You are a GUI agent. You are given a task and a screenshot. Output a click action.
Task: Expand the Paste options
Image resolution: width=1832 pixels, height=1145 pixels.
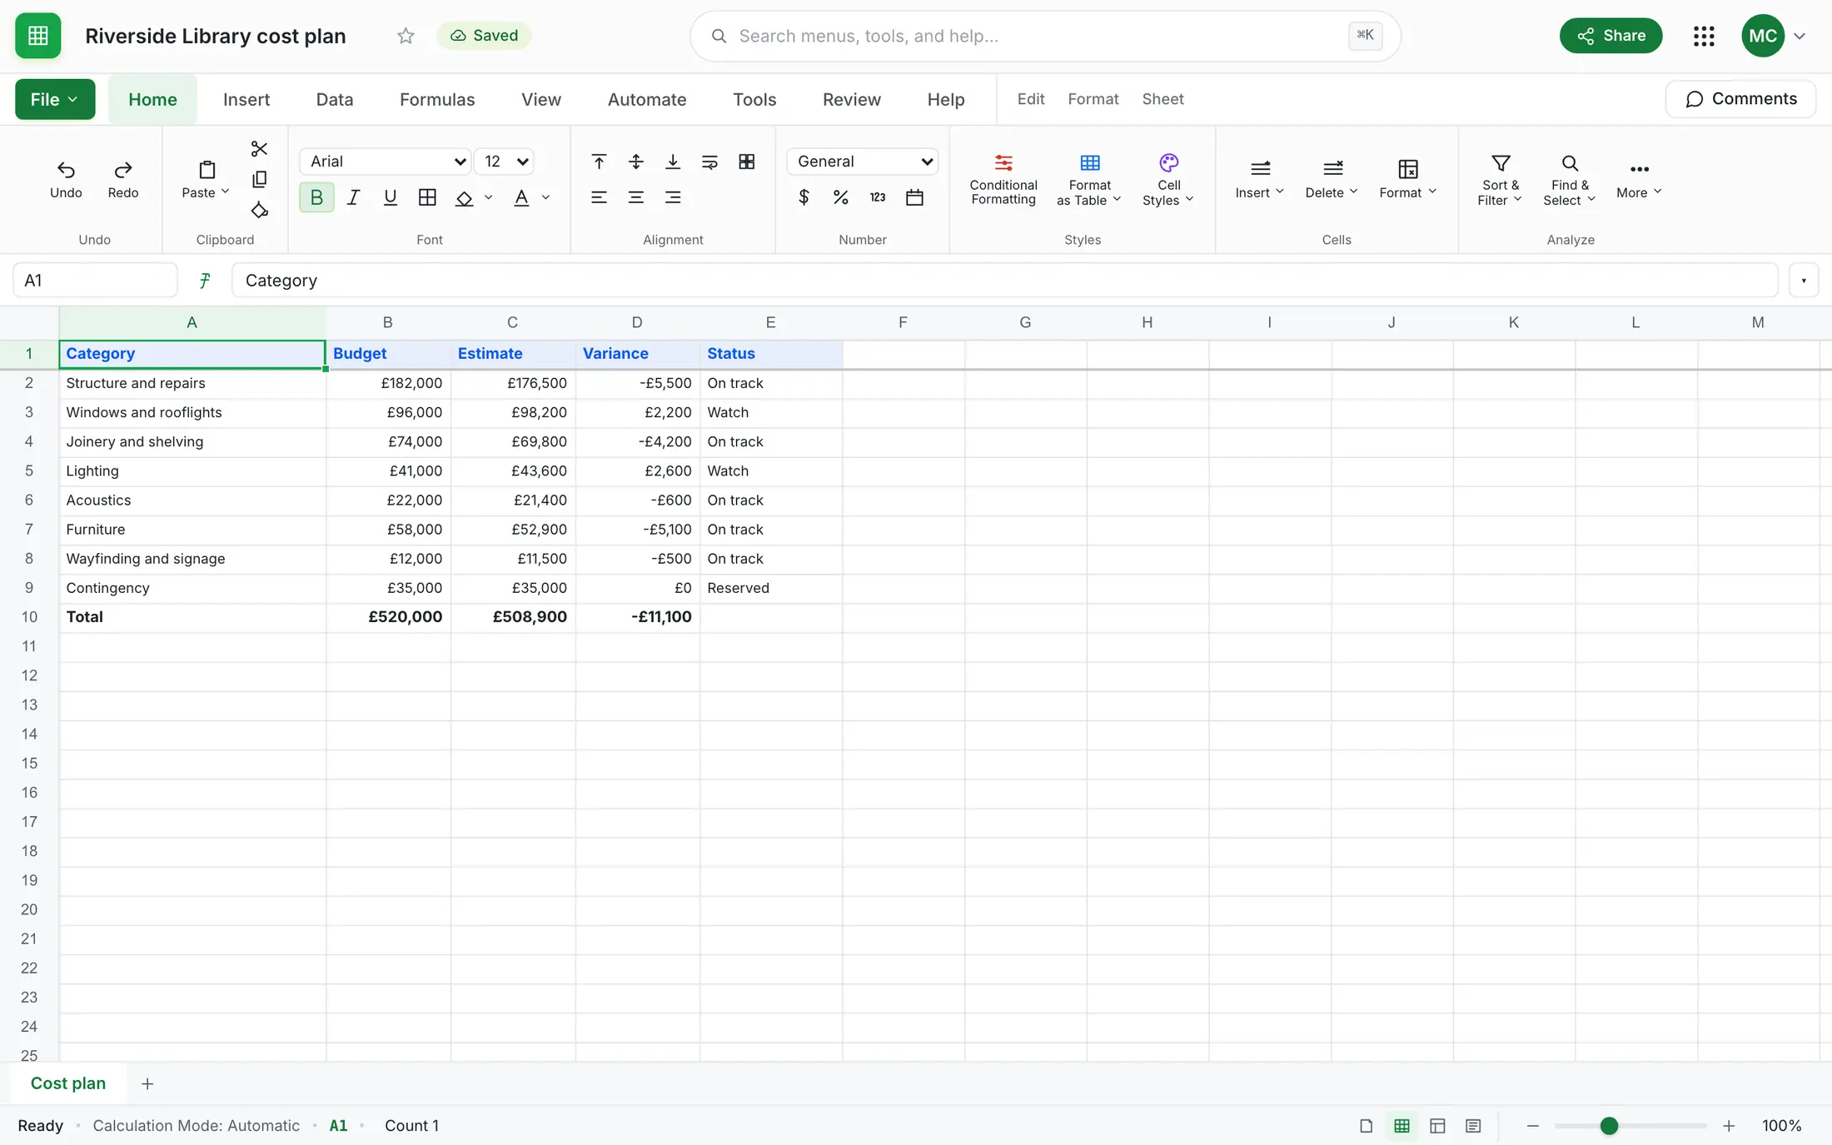225,192
